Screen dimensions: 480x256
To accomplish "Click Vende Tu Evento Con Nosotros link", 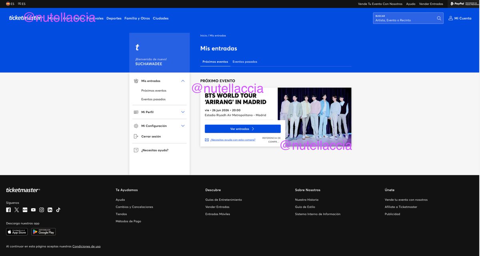I will pos(380,4).
